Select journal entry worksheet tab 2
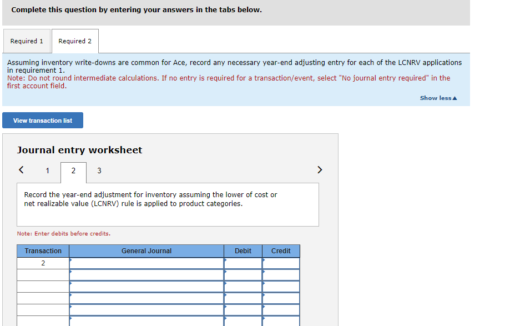The image size is (505, 326). coord(73,172)
